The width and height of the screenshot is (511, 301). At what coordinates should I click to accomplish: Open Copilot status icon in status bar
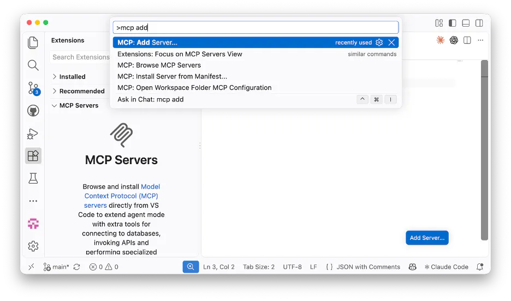pos(412,267)
